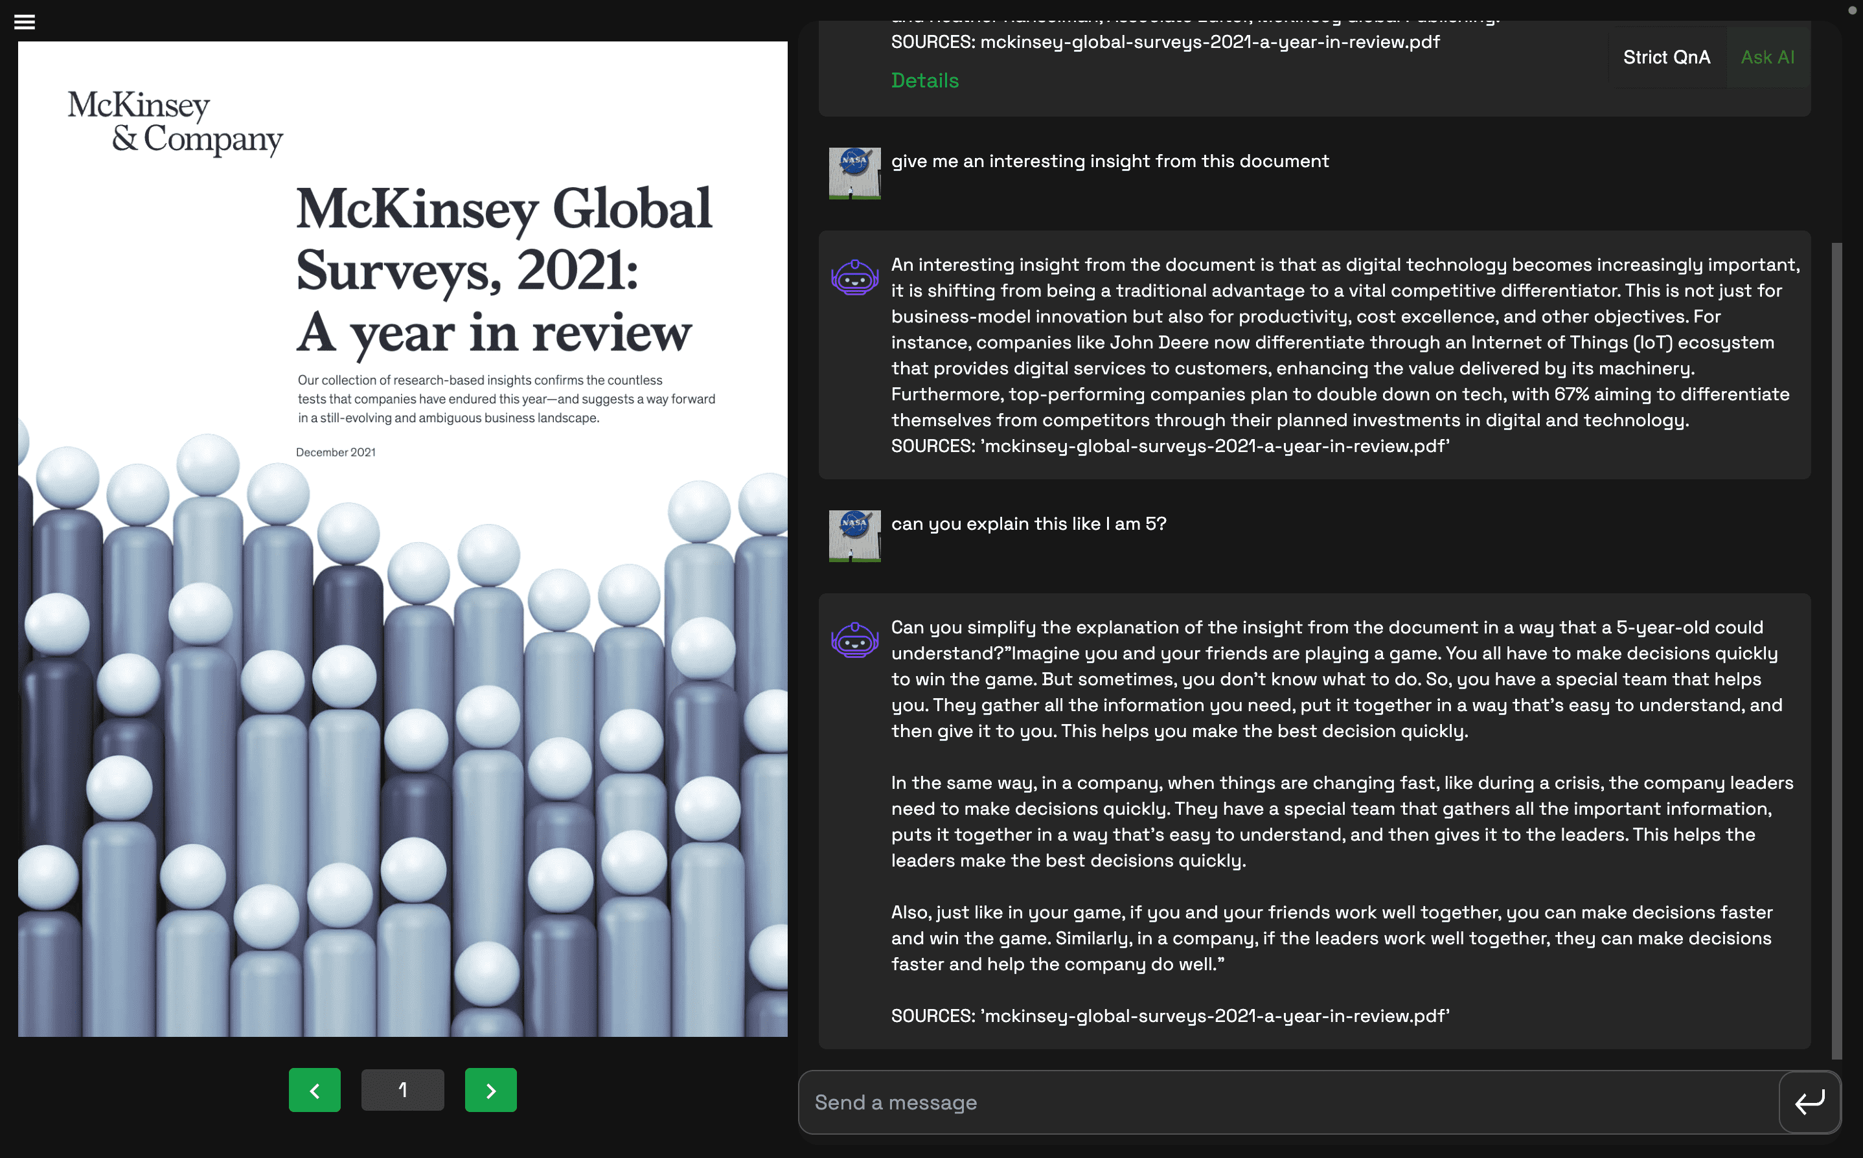Click 'give me an interesting insight' message
This screenshot has height=1158, width=1863.
1109,161
